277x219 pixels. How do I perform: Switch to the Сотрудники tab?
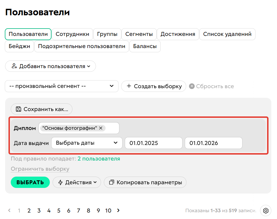(x=72, y=34)
